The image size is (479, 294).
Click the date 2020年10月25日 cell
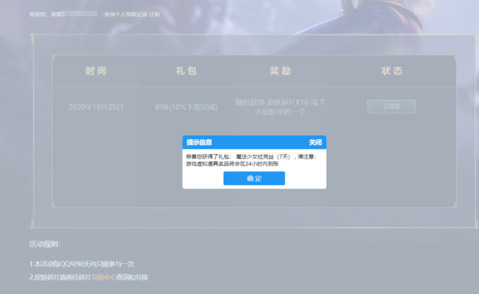pyautogui.click(x=96, y=107)
